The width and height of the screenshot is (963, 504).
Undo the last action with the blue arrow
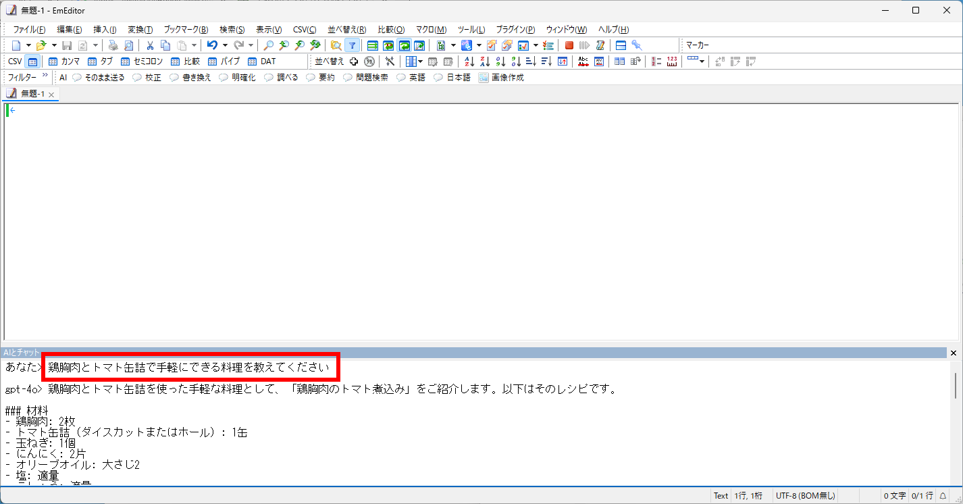(x=212, y=45)
